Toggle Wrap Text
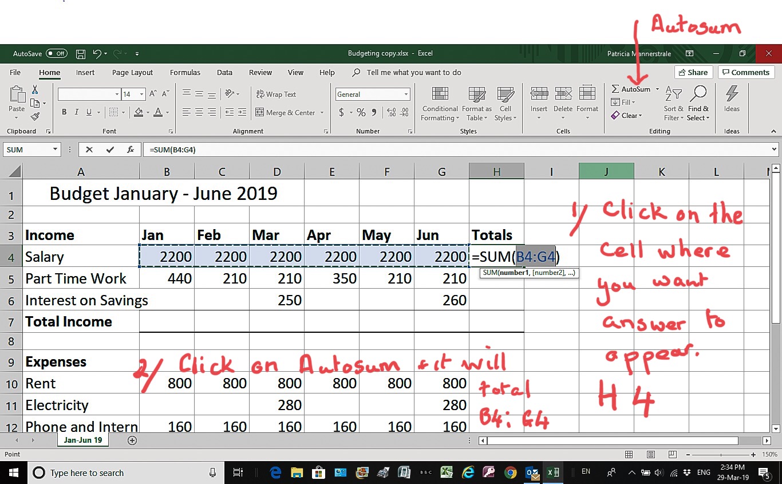 point(276,95)
